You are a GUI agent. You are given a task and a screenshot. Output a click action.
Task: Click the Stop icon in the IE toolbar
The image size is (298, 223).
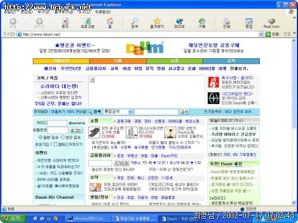65,21
